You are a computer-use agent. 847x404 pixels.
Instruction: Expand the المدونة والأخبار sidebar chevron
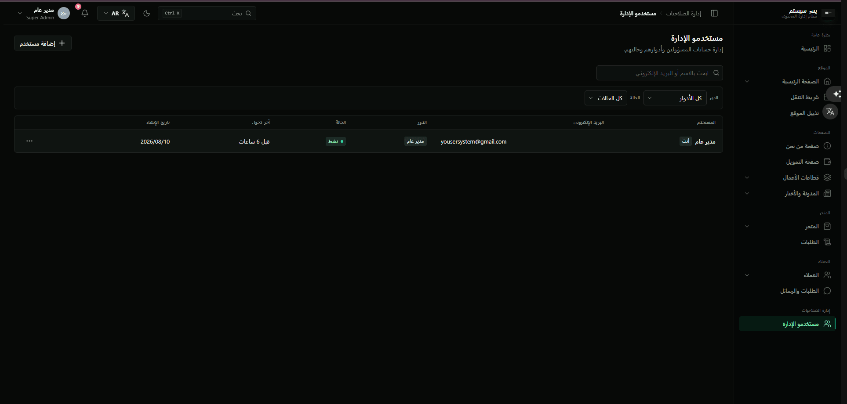click(x=747, y=194)
